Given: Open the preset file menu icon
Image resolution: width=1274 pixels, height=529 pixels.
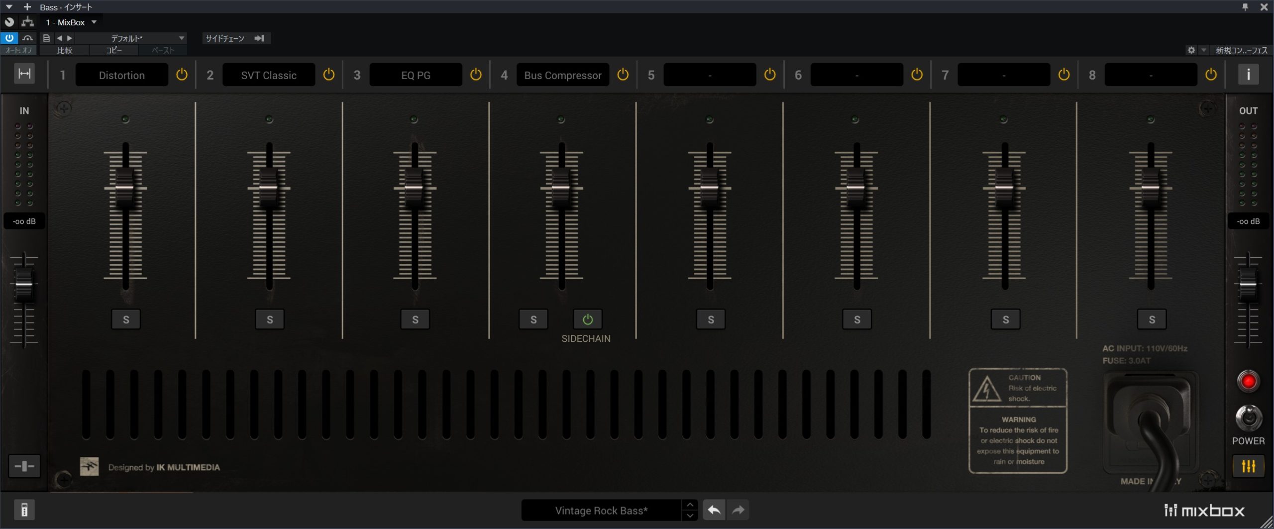Looking at the screenshot, I should point(46,38).
